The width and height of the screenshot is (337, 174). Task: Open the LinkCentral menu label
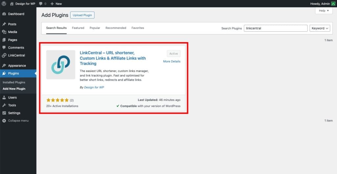[x=16, y=55]
